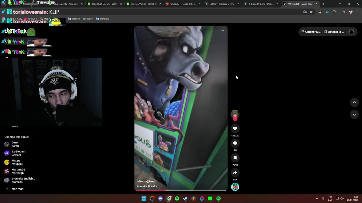Switch to the Unidad 3 Curso 1 tab

pos(182,4)
